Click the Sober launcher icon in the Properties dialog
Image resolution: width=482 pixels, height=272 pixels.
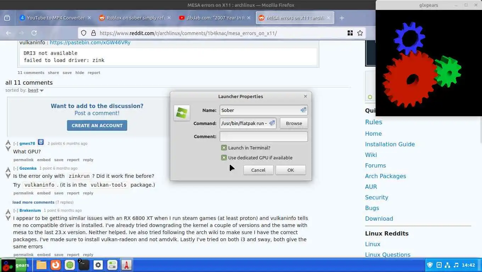[x=182, y=113]
